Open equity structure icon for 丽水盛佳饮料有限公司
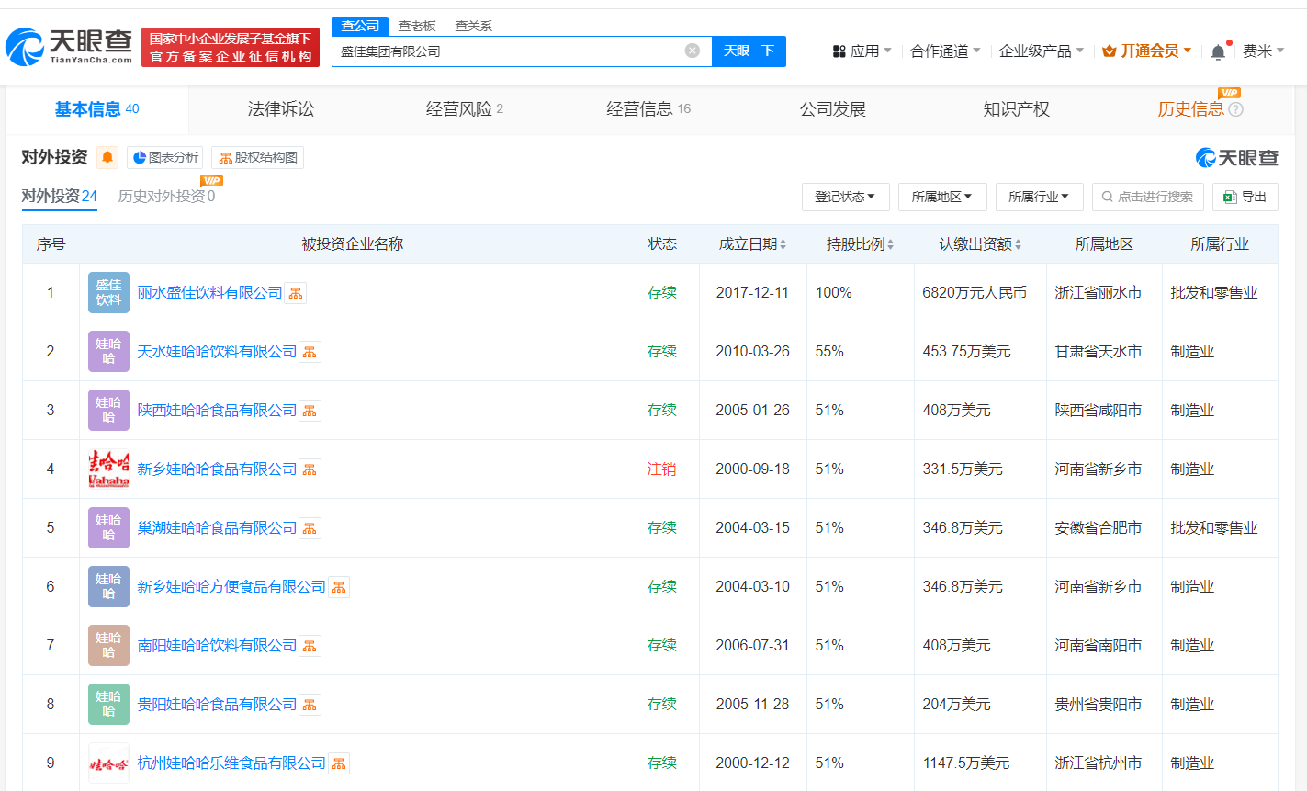 (296, 293)
